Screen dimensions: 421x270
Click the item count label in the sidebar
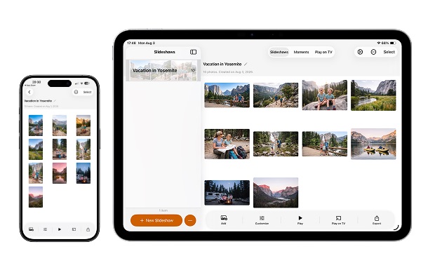163,210
